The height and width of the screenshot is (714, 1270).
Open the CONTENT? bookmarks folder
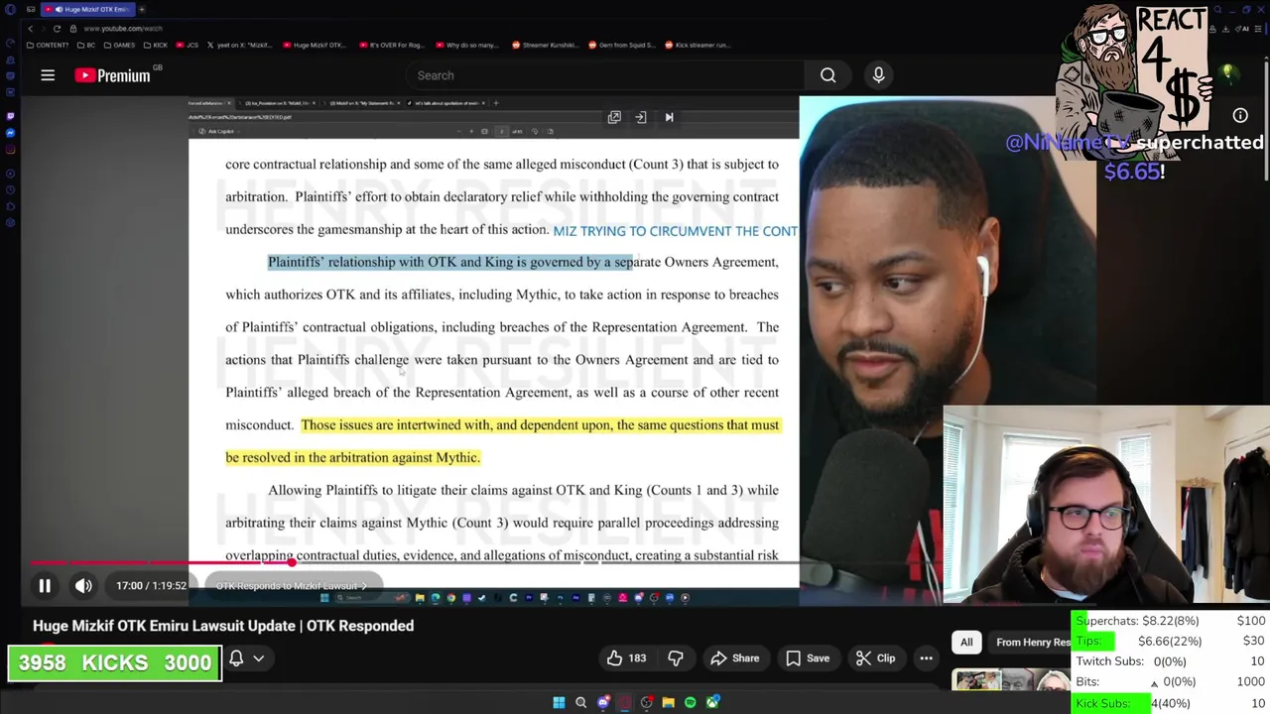click(x=50, y=45)
